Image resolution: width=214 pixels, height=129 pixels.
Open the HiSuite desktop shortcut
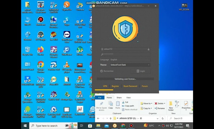pos(80,51)
